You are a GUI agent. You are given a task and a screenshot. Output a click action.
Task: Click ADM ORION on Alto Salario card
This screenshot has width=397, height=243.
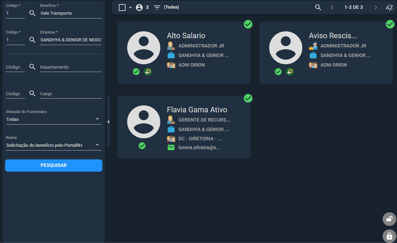tap(192, 65)
